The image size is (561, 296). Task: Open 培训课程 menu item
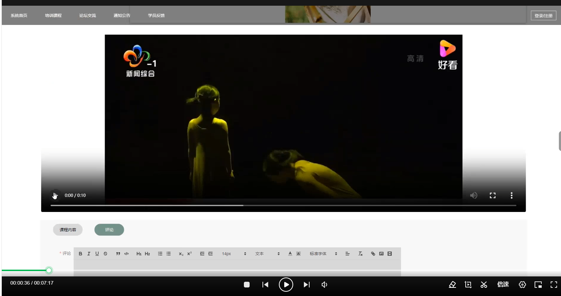(x=53, y=16)
